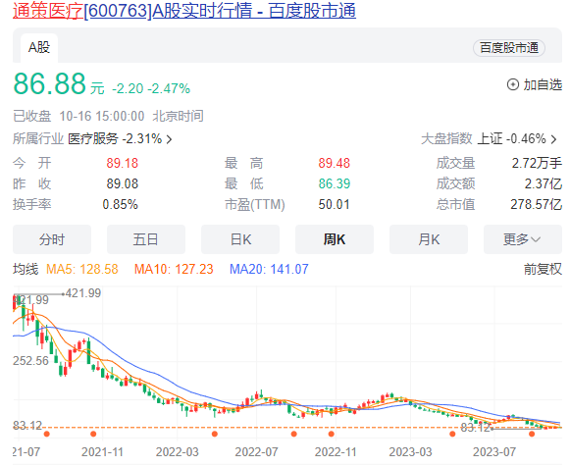Click the 总市值 value 278.57亿
Viewport: 570px width, 466px height.
pos(537,205)
